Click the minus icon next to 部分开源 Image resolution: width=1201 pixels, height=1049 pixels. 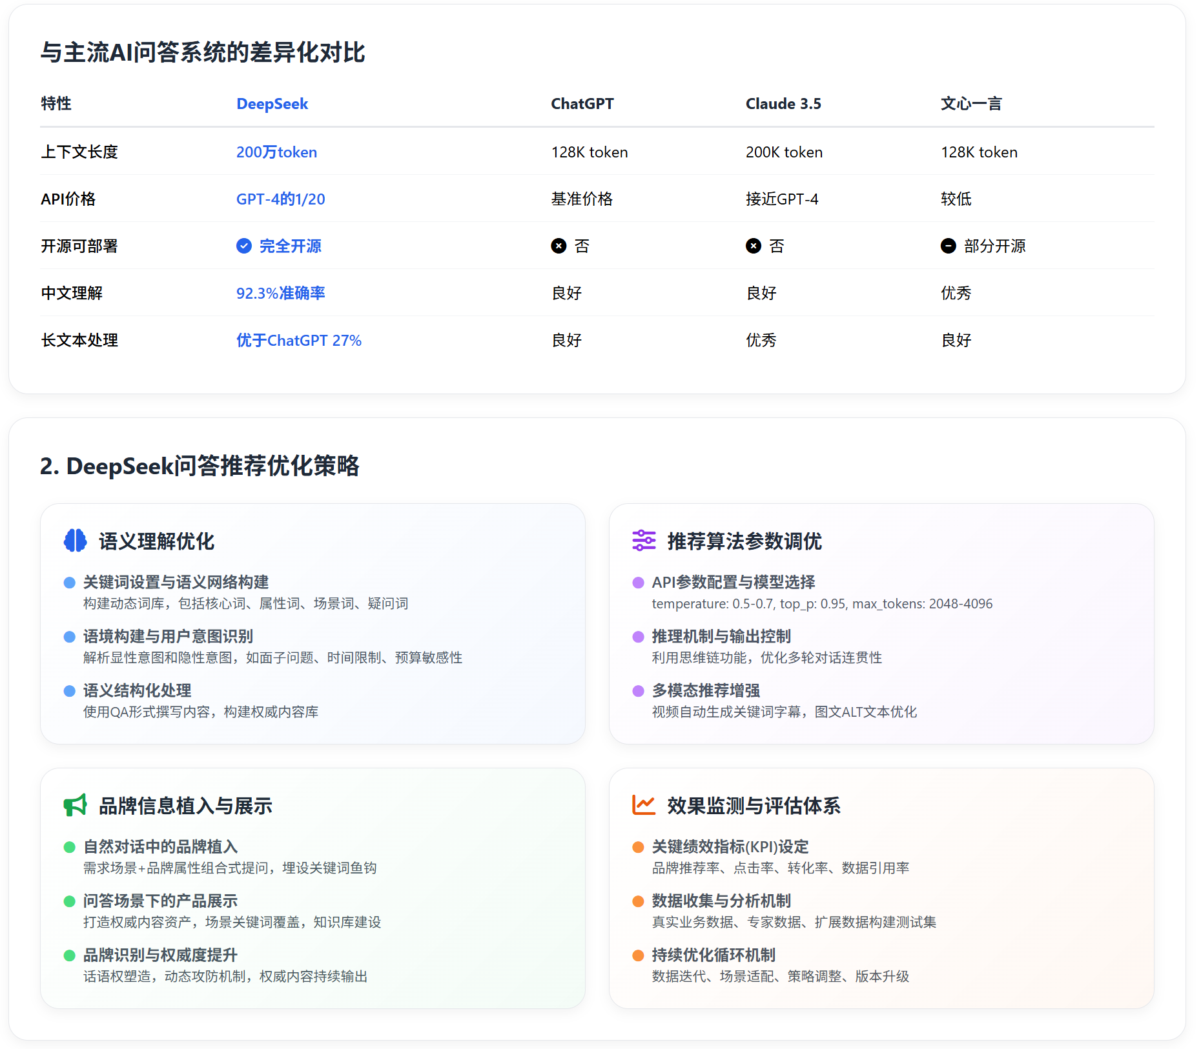(949, 246)
